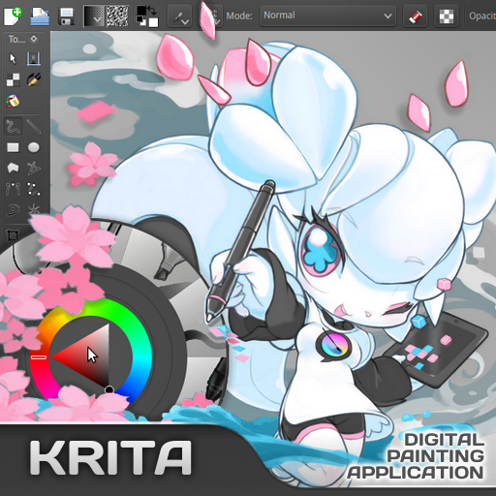Open the brush preset chooser dropdown
Image resolution: width=496 pixels, height=496 pixels.
[x=179, y=16]
